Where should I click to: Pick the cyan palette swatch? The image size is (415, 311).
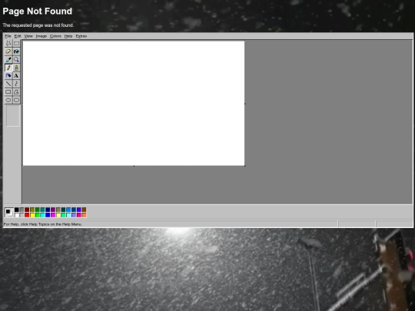click(x=42, y=215)
